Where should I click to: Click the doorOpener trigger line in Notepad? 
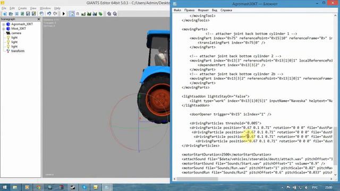point(231,115)
